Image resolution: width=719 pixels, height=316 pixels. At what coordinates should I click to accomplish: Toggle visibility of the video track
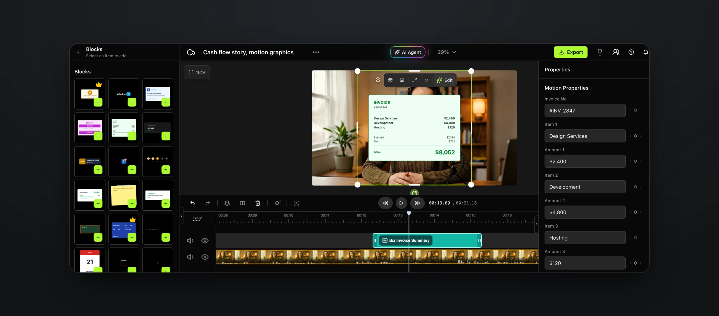coord(205,257)
